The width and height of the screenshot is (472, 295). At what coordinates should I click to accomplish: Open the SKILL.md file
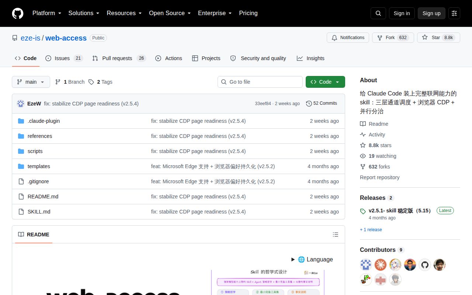coord(39,212)
